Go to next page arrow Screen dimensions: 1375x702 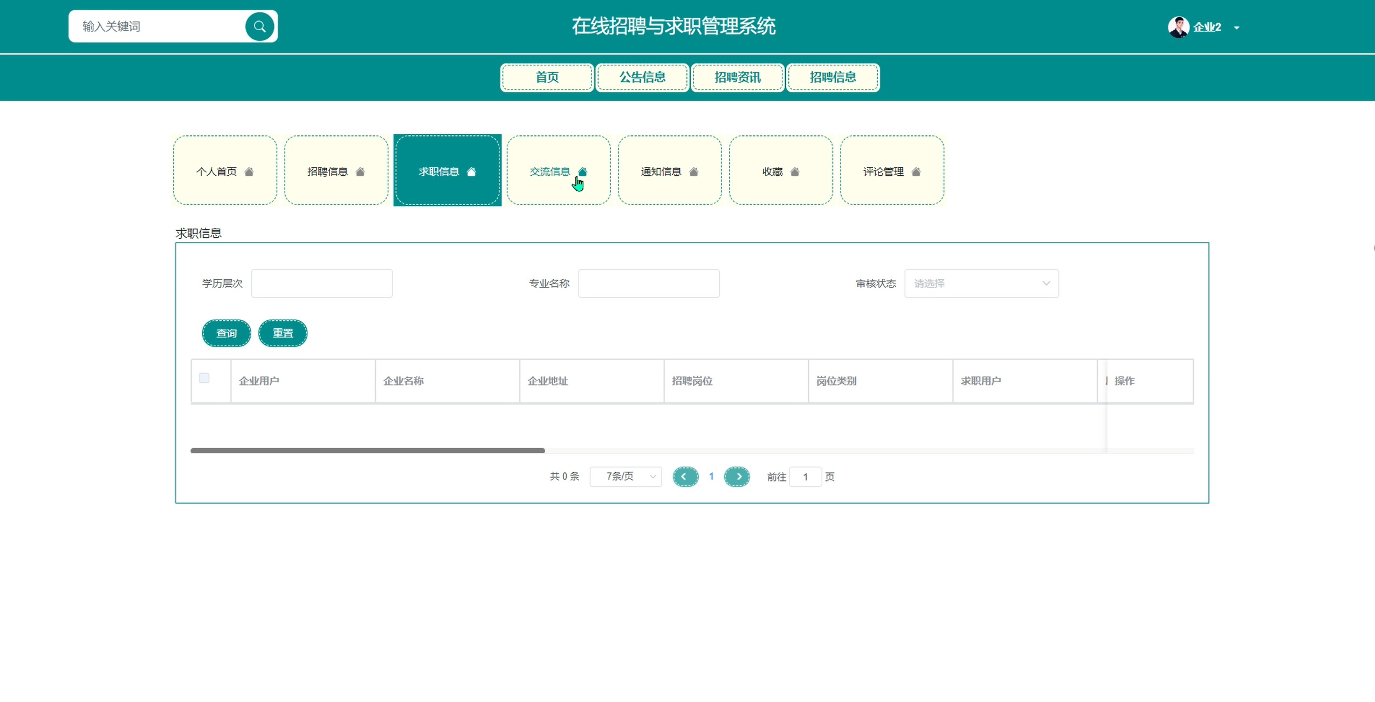[x=737, y=477]
